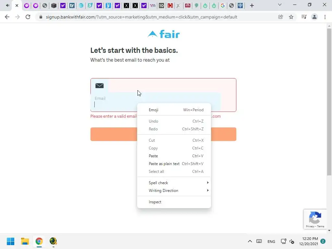The height and width of the screenshot is (249, 332).
Task: Open the media control icon in toolbar
Action: click(304, 17)
